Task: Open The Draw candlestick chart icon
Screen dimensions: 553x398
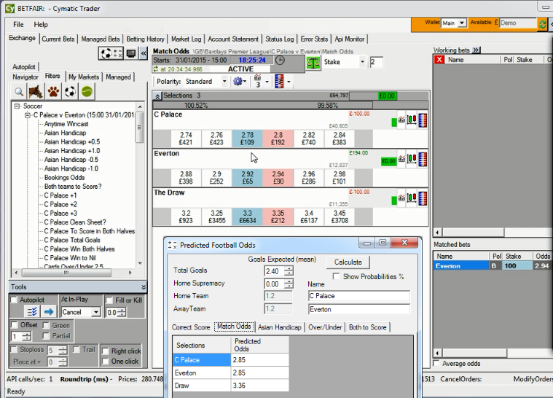Action: (x=412, y=198)
